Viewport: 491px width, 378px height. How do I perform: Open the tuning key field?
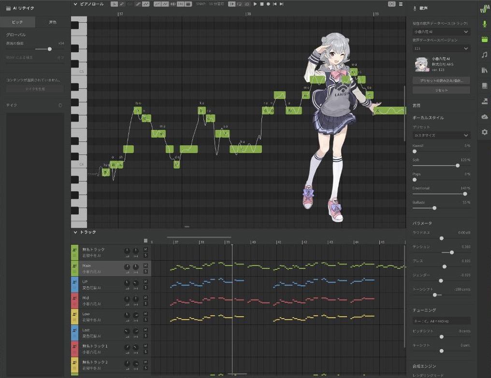pyautogui.click(x=441, y=321)
